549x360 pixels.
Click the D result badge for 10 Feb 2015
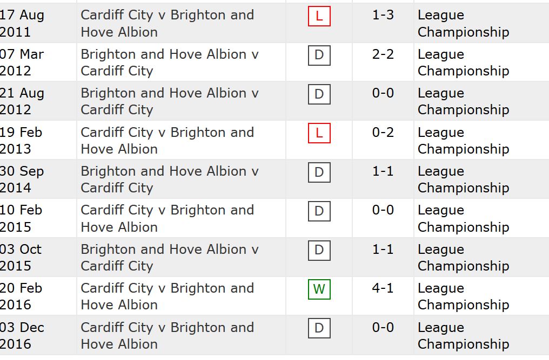(319, 211)
